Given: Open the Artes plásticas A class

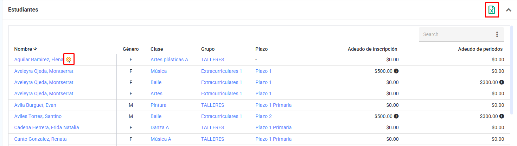Looking at the screenshot, I should click(x=169, y=60).
